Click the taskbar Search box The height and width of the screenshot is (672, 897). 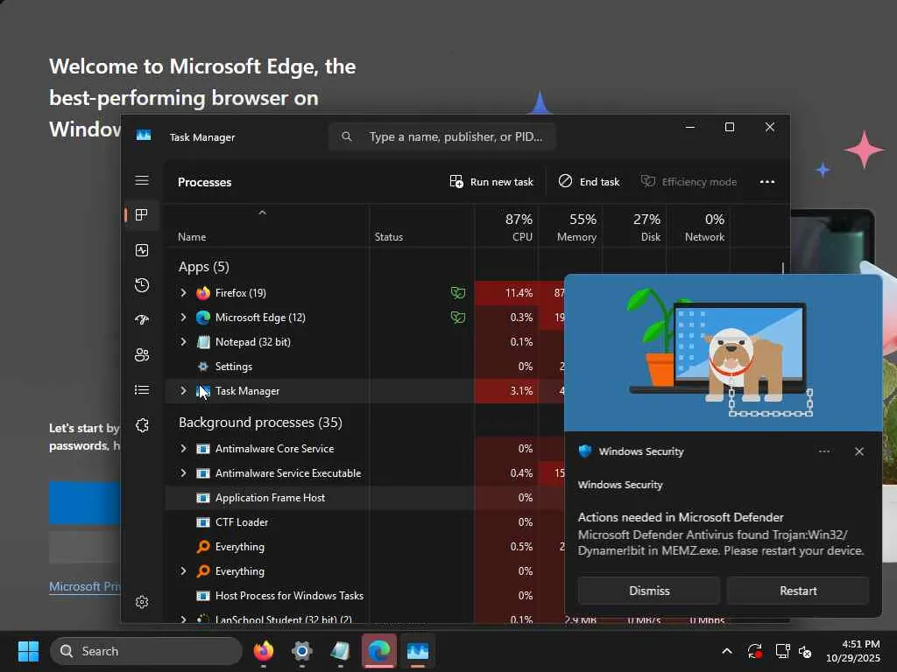146,651
